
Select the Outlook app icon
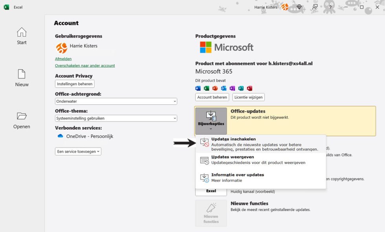click(223, 88)
